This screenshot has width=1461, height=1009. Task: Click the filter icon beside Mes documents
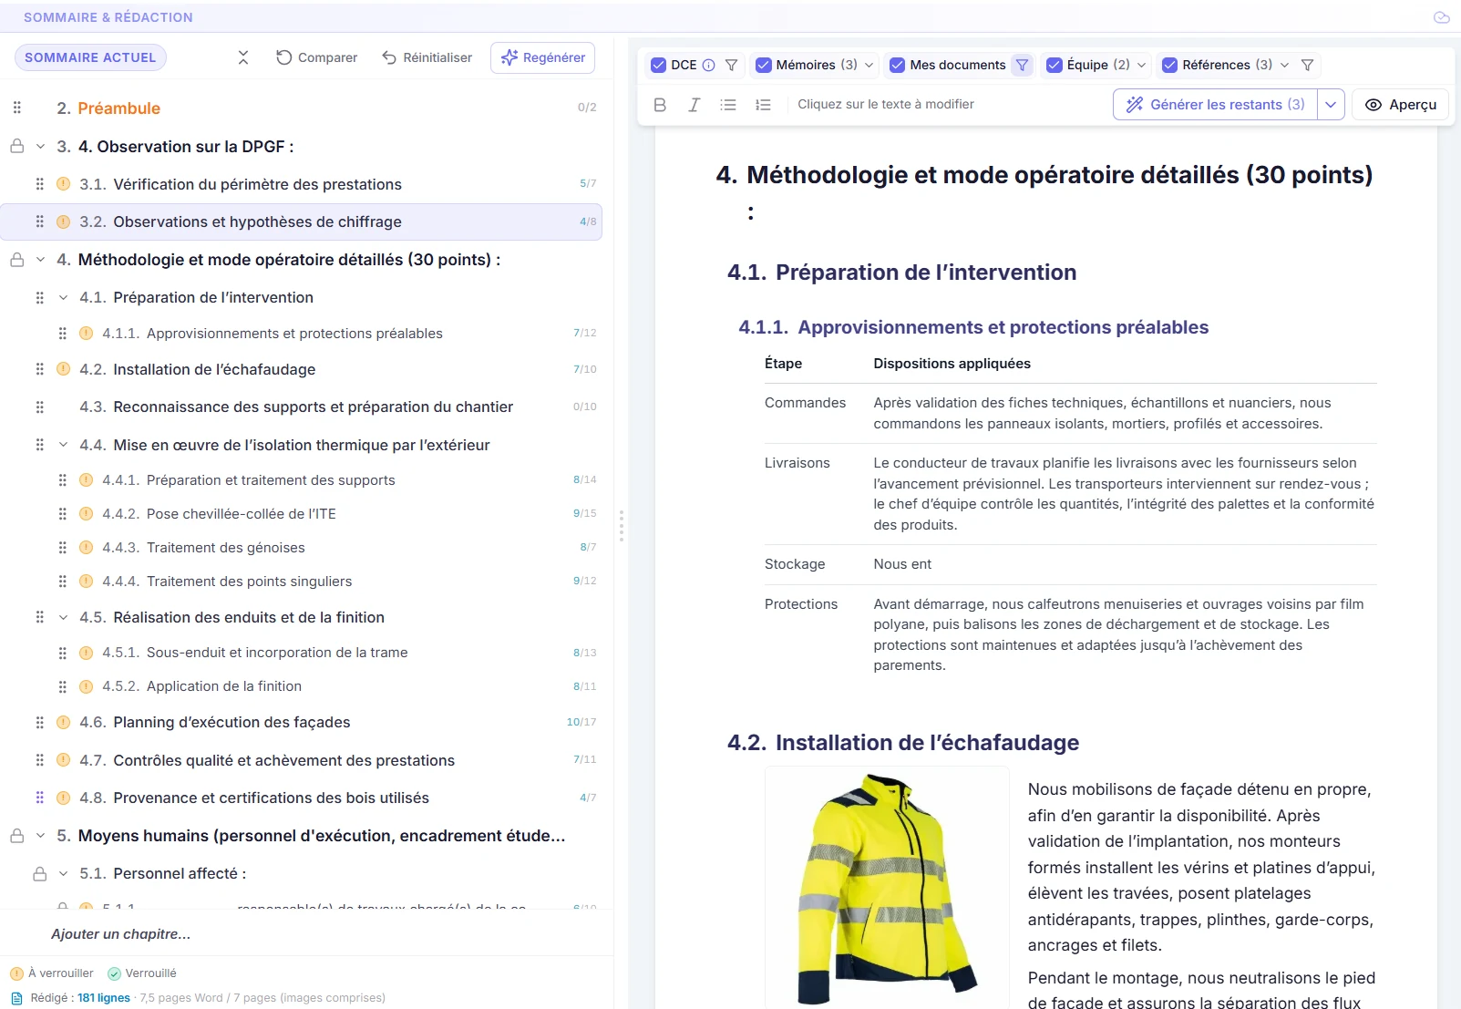(1022, 65)
